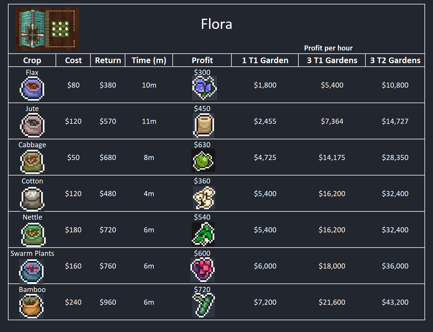
Task: Click the Profit column header
Action: click(x=202, y=60)
